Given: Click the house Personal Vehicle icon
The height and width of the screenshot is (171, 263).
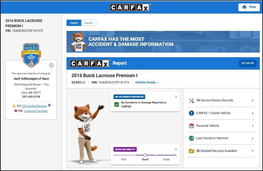Looking at the screenshot, I should coord(191,126).
